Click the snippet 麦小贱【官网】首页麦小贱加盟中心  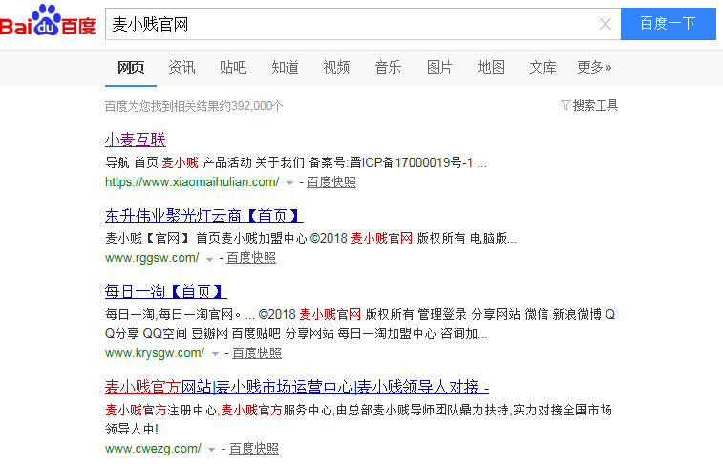(205, 239)
